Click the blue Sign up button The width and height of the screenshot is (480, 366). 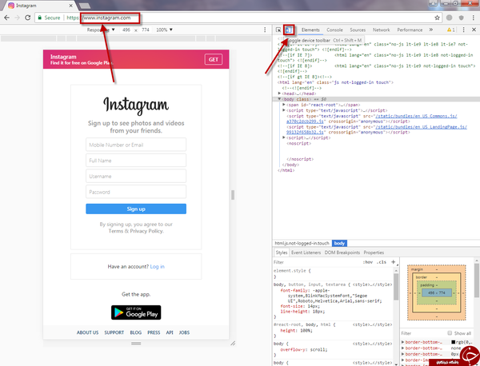[136, 209]
